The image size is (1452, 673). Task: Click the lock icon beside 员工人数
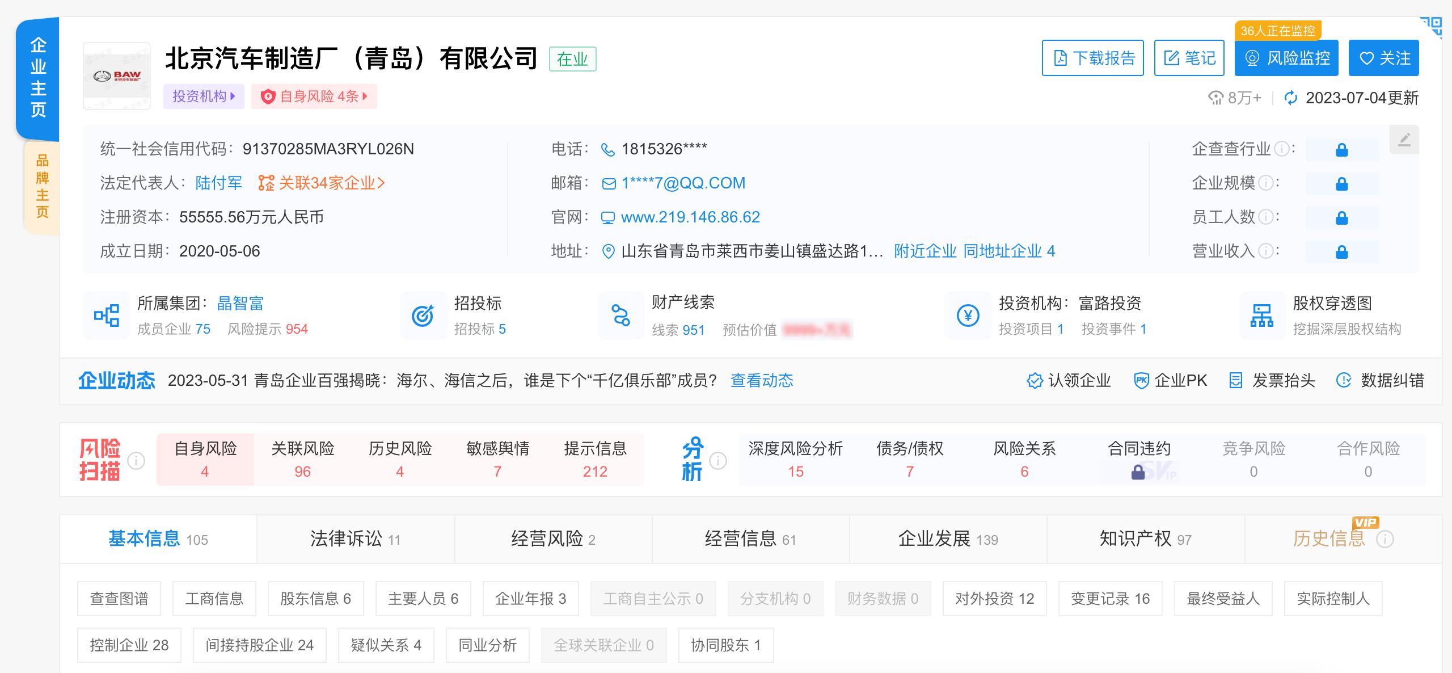(x=1341, y=218)
